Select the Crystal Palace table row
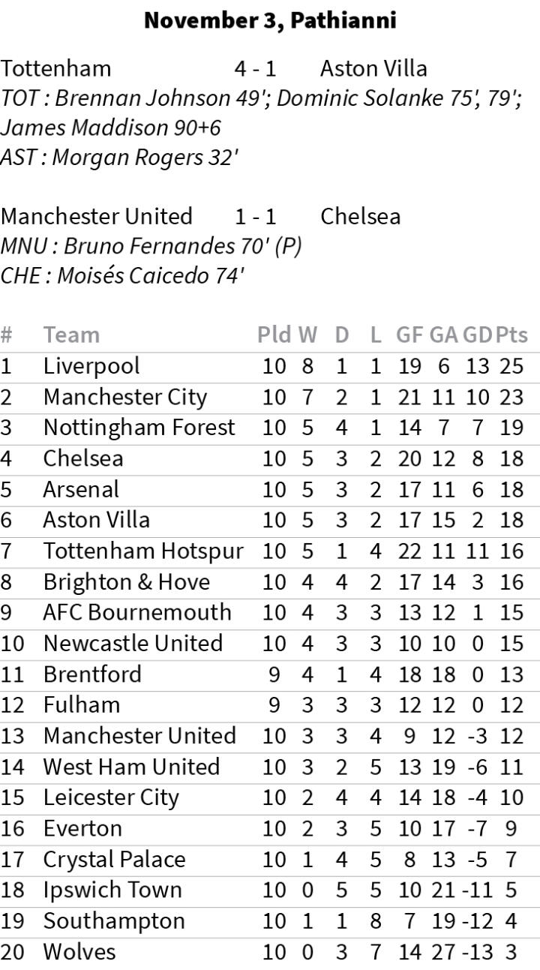This screenshot has width=540, height=970. (x=270, y=860)
